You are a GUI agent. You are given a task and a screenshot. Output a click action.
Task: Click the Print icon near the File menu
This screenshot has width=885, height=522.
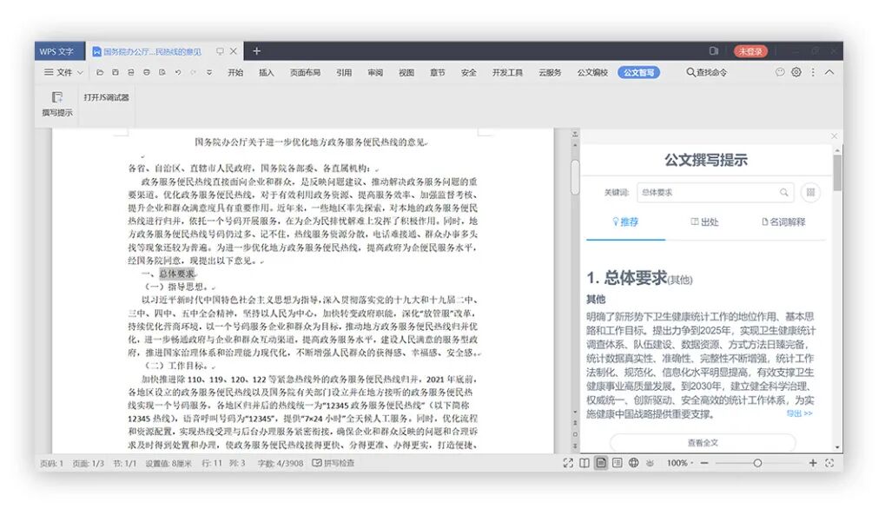(x=147, y=72)
